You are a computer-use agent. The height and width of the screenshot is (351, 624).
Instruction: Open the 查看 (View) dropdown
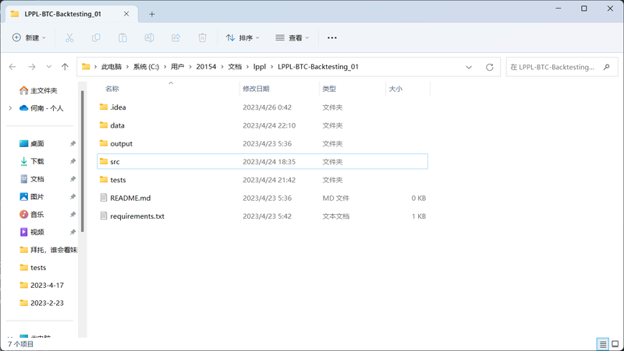[292, 37]
